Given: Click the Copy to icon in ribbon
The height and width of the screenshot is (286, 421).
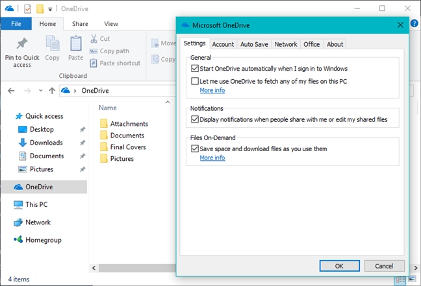Looking at the screenshot, I should click(155, 59).
